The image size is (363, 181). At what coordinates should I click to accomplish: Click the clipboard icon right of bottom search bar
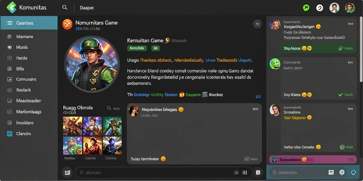coord(258,173)
